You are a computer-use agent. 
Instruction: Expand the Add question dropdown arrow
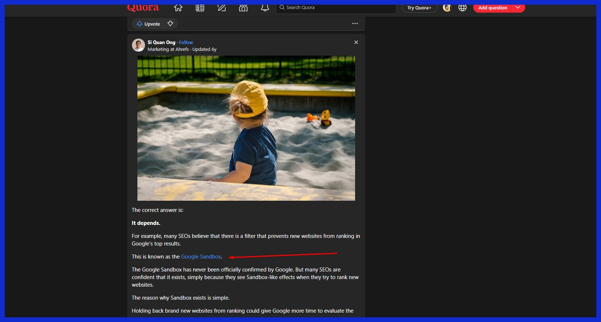tap(518, 8)
